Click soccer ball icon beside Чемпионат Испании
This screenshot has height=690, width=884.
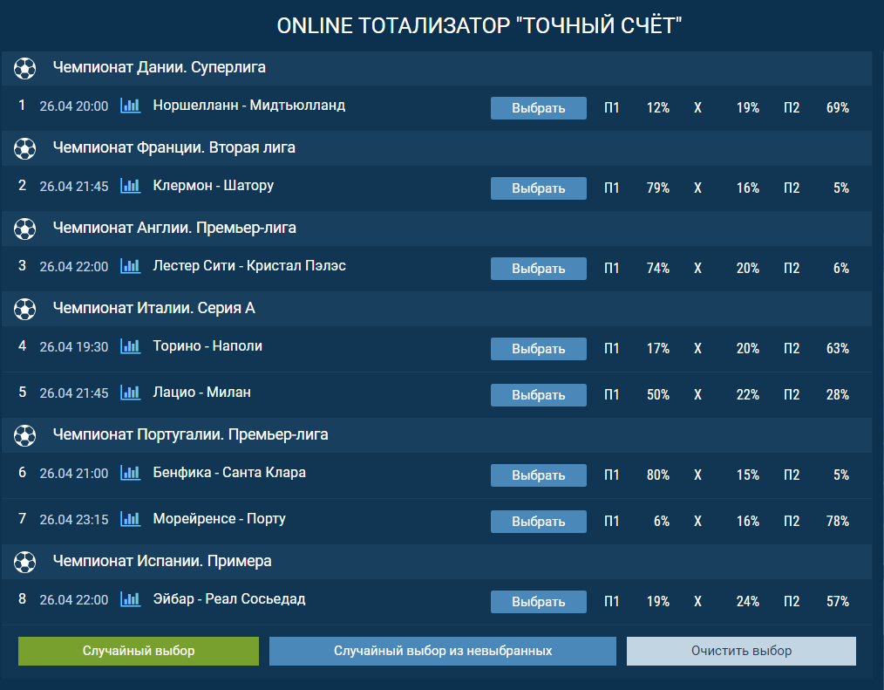24,561
